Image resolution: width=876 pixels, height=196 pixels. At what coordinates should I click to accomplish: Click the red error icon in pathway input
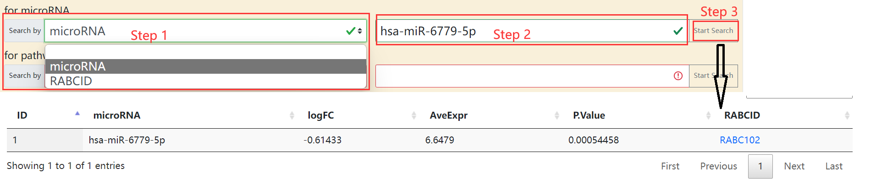click(x=678, y=76)
